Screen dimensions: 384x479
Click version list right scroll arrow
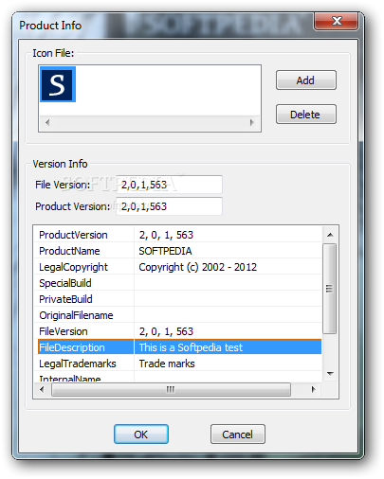(x=313, y=389)
